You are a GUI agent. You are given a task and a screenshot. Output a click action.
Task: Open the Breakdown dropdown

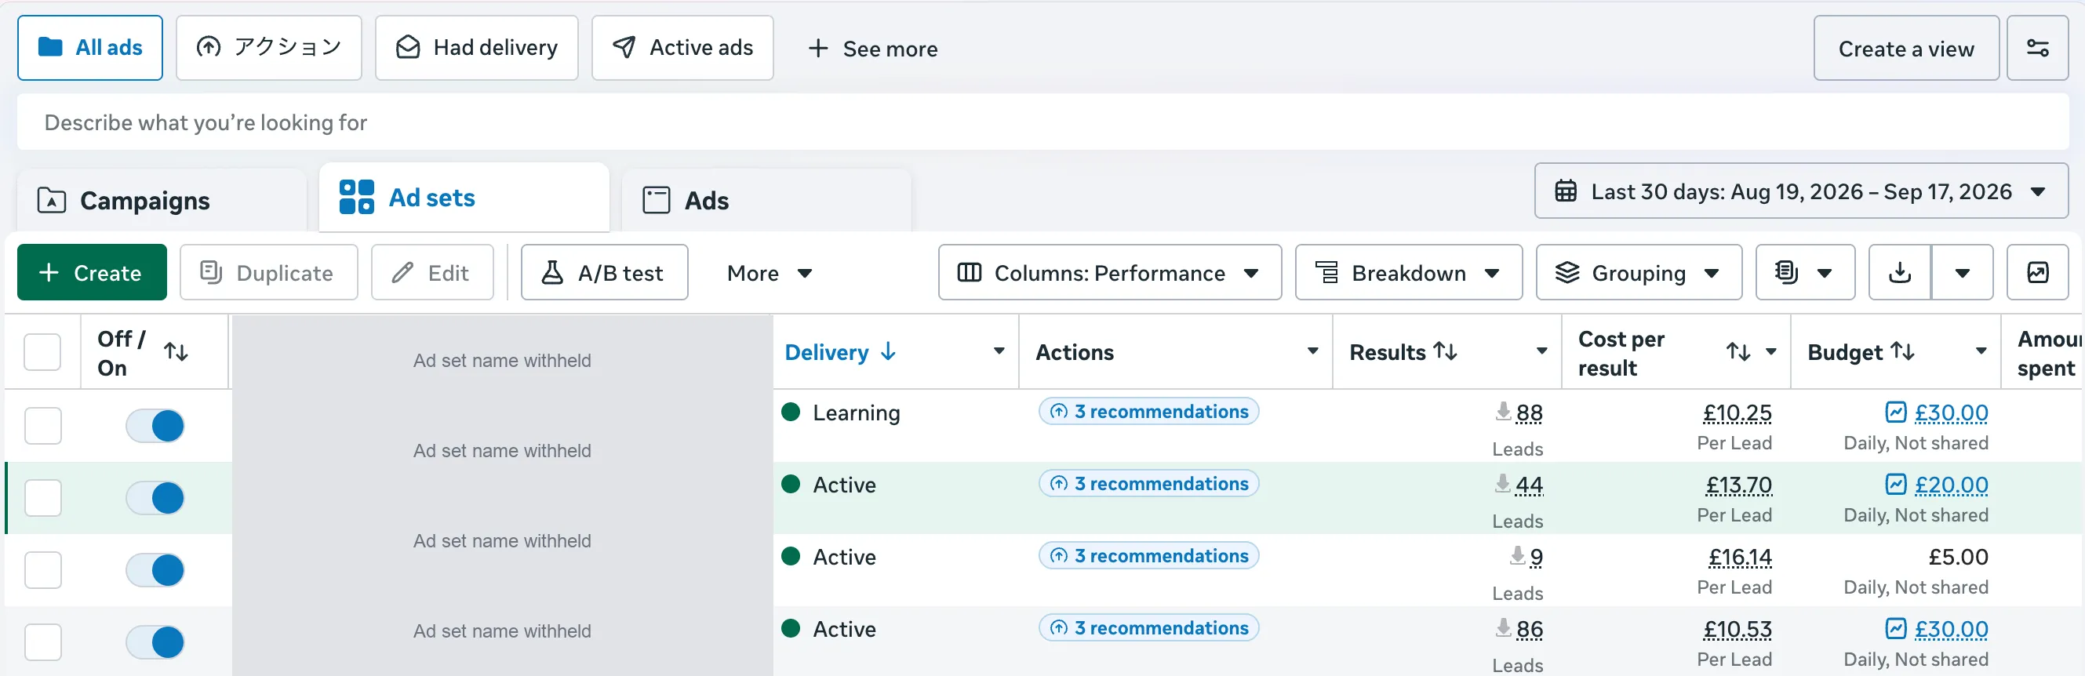(x=1408, y=273)
